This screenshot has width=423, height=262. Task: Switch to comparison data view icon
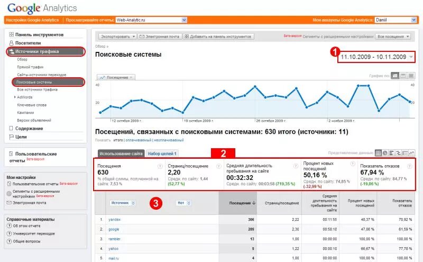[398, 153]
